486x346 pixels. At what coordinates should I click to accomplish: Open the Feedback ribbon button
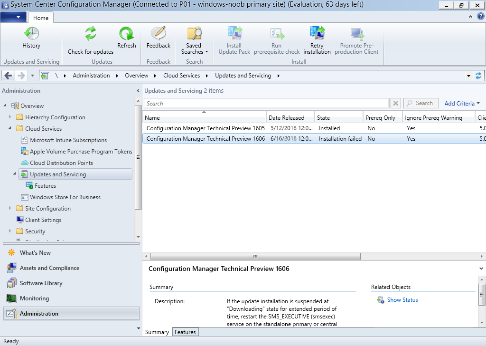159,38
